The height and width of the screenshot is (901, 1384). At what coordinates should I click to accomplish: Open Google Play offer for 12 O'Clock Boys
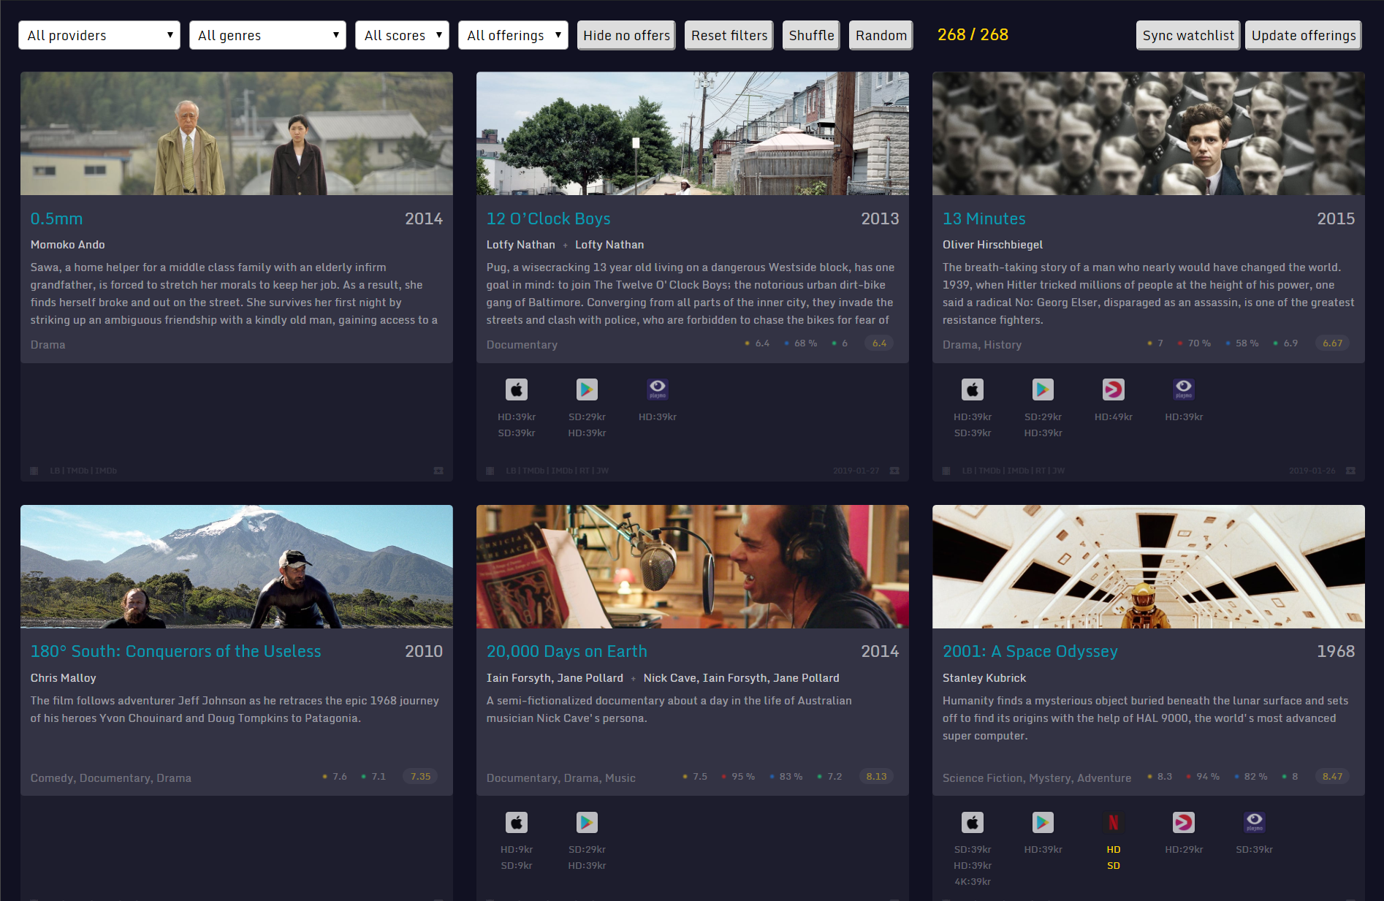tap(587, 389)
